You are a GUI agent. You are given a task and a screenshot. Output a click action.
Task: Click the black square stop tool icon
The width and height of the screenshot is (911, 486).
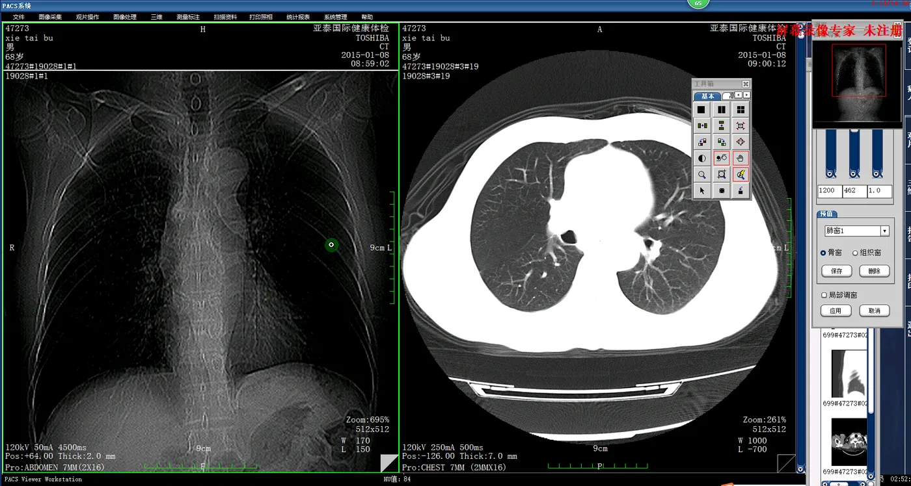pos(721,190)
